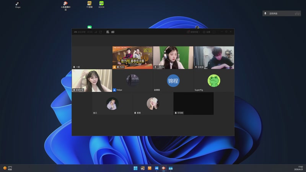Select the green-screen headset participant video
The width and height of the screenshot is (306, 172).
point(173,58)
